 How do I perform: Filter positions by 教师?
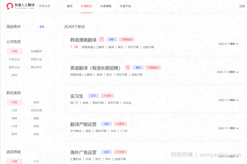tap(15, 134)
